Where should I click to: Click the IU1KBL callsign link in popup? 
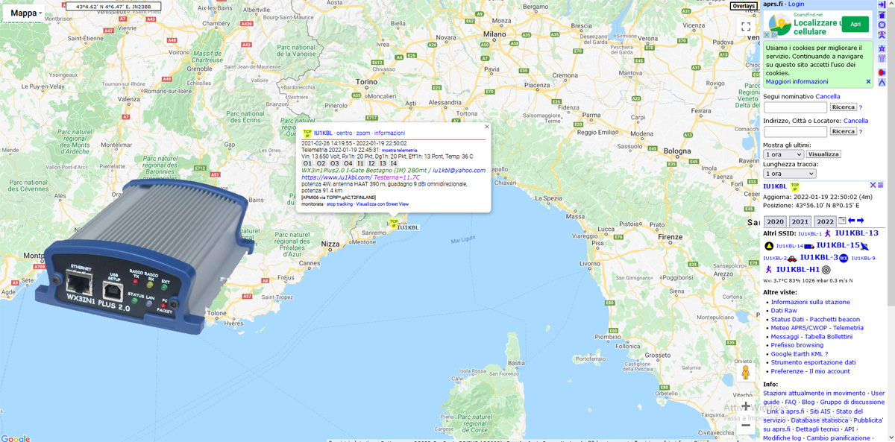[323, 133]
